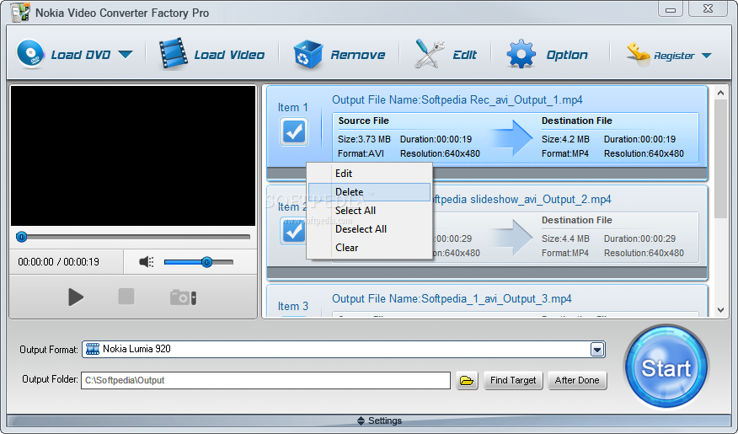This screenshot has width=738, height=434.
Task: Click the Nokia Lumia 920 output format box
Action: pyautogui.click(x=343, y=349)
